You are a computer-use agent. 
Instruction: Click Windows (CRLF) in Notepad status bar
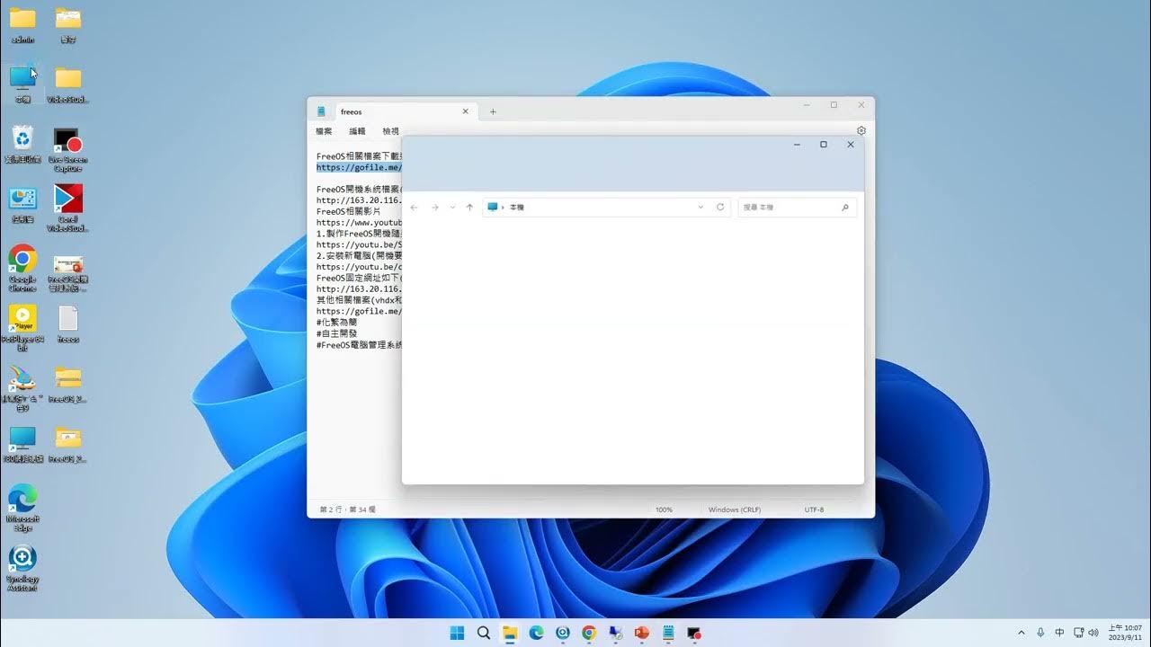(x=735, y=510)
